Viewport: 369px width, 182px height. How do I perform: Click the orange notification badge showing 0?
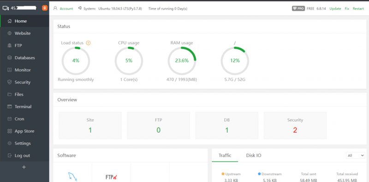(45, 8)
